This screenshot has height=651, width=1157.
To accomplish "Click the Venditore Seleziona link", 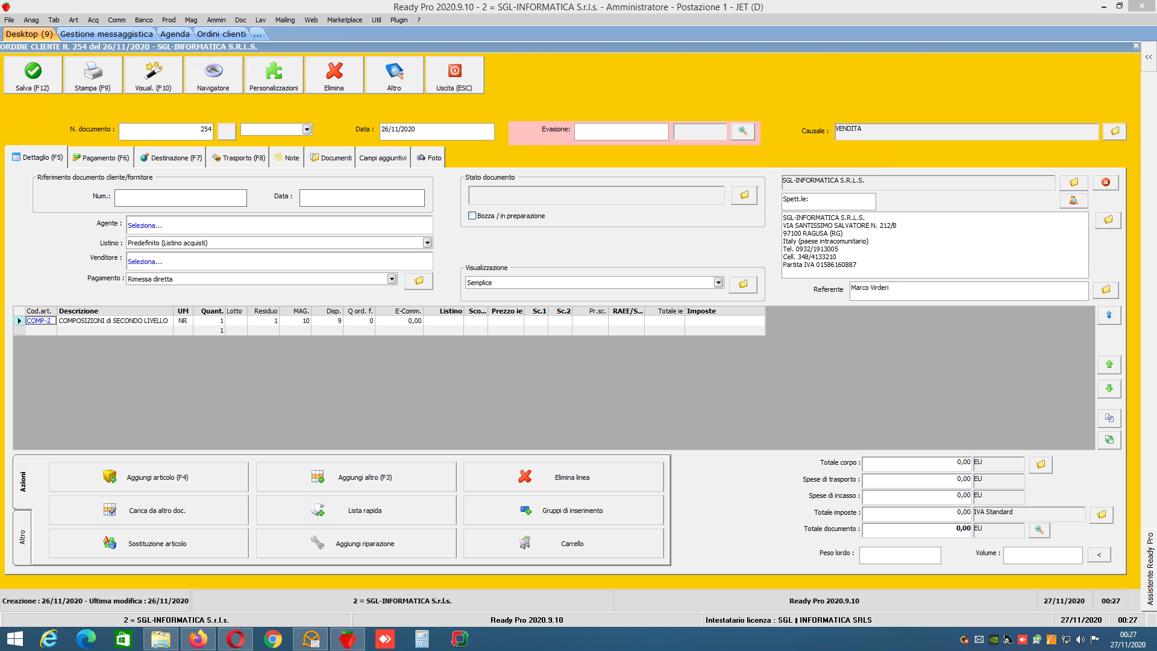I will (x=145, y=262).
